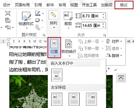This screenshot has width=134, height=108.
Task: Click the compress pictures icon
Action: (8, 13)
